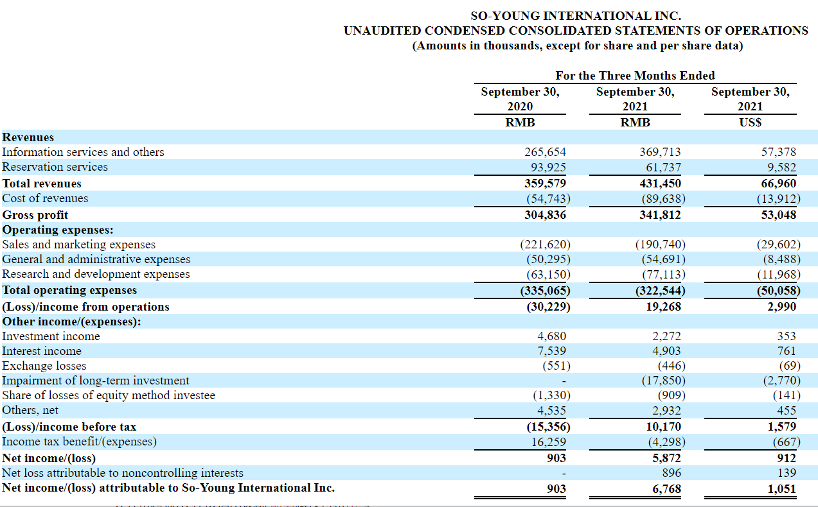
Task: Click the 'Total revenues' label
Action: coord(42,184)
